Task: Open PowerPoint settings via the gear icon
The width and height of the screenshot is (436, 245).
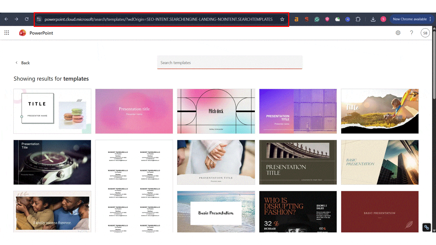Action: pos(398,33)
